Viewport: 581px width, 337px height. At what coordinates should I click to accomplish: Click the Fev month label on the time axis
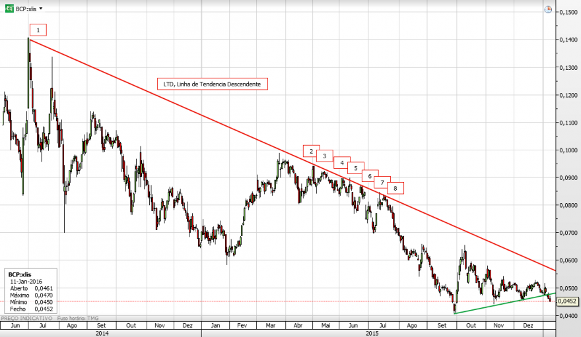click(242, 326)
